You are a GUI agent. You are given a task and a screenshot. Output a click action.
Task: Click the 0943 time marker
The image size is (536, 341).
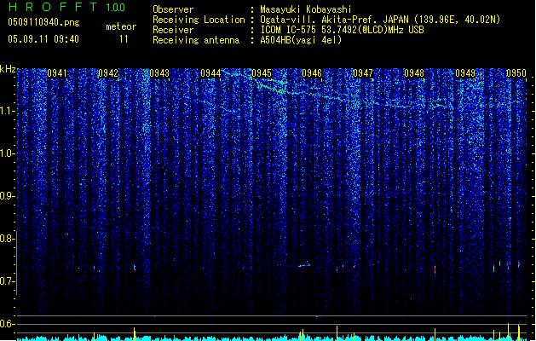(159, 73)
